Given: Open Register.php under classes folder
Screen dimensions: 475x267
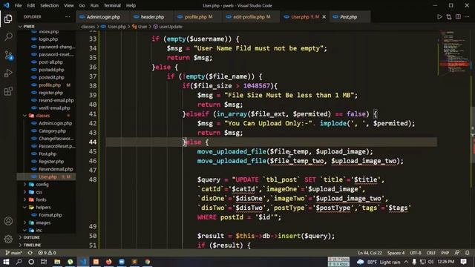Looking at the screenshot, I should tap(51, 162).
